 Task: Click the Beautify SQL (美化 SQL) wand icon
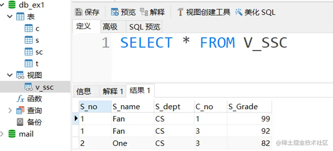pos(239,12)
